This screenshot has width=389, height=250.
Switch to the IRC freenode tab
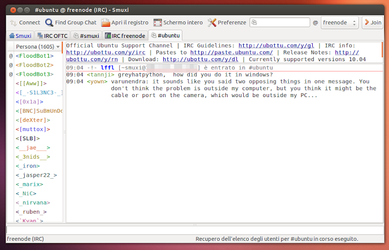125,35
